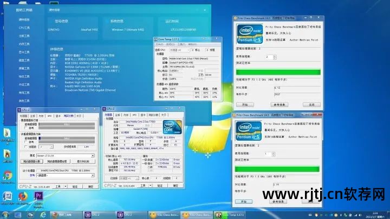Switch to the SPD tab in right CPU-Z window

coord(135,115)
